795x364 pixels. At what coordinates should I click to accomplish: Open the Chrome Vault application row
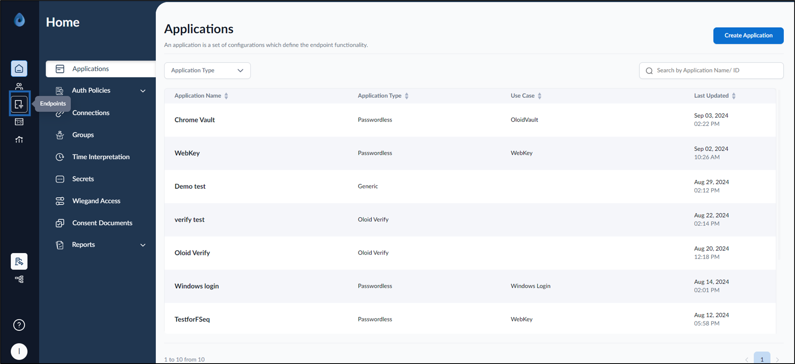pyautogui.click(x=470, y=120)
